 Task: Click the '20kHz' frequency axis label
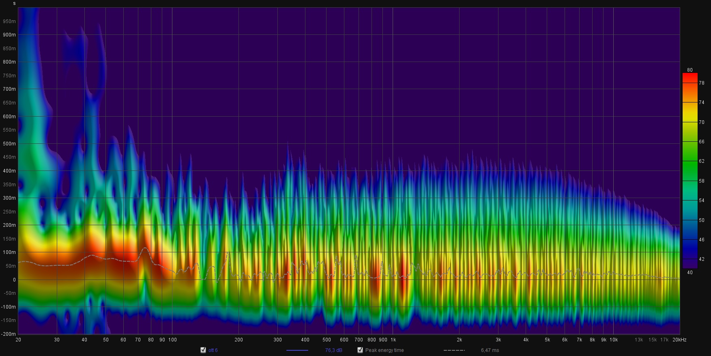[x=679, y=340]
